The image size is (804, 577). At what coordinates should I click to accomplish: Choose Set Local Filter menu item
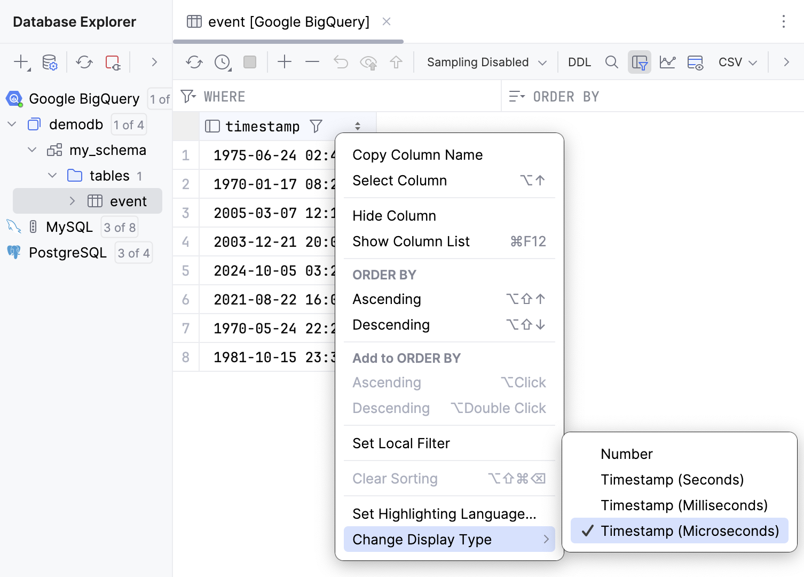click(x=401, y=443)
